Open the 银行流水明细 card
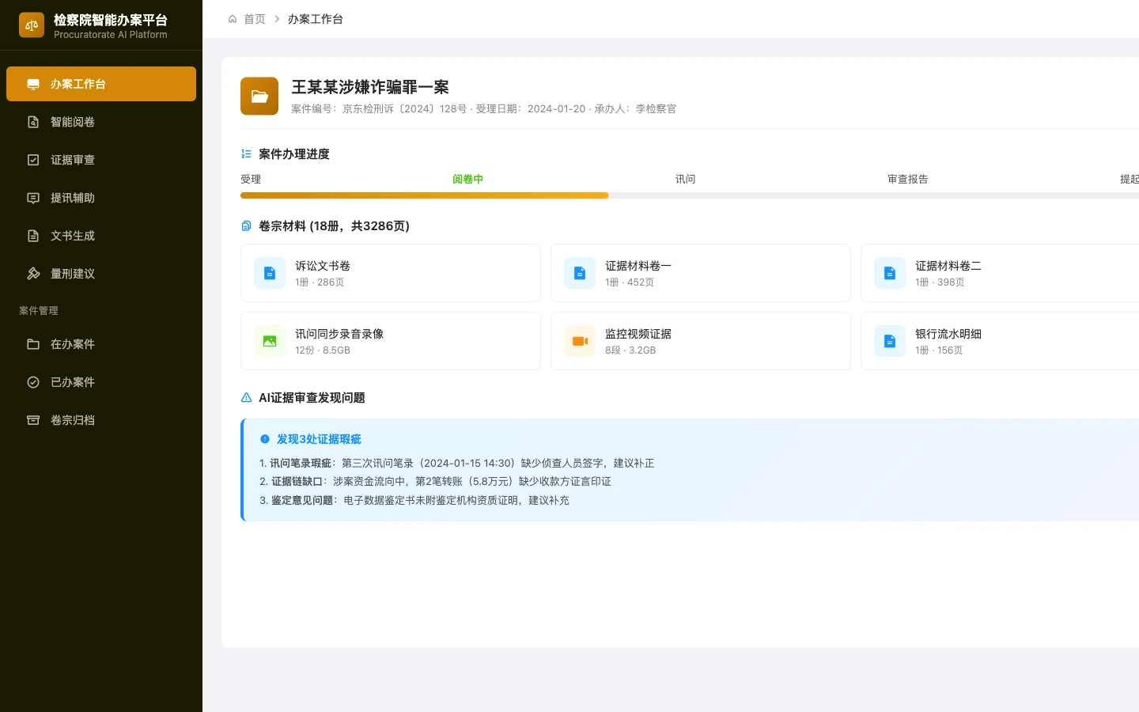Viewport: 1139px width, 712px height. click(1000, 341)
